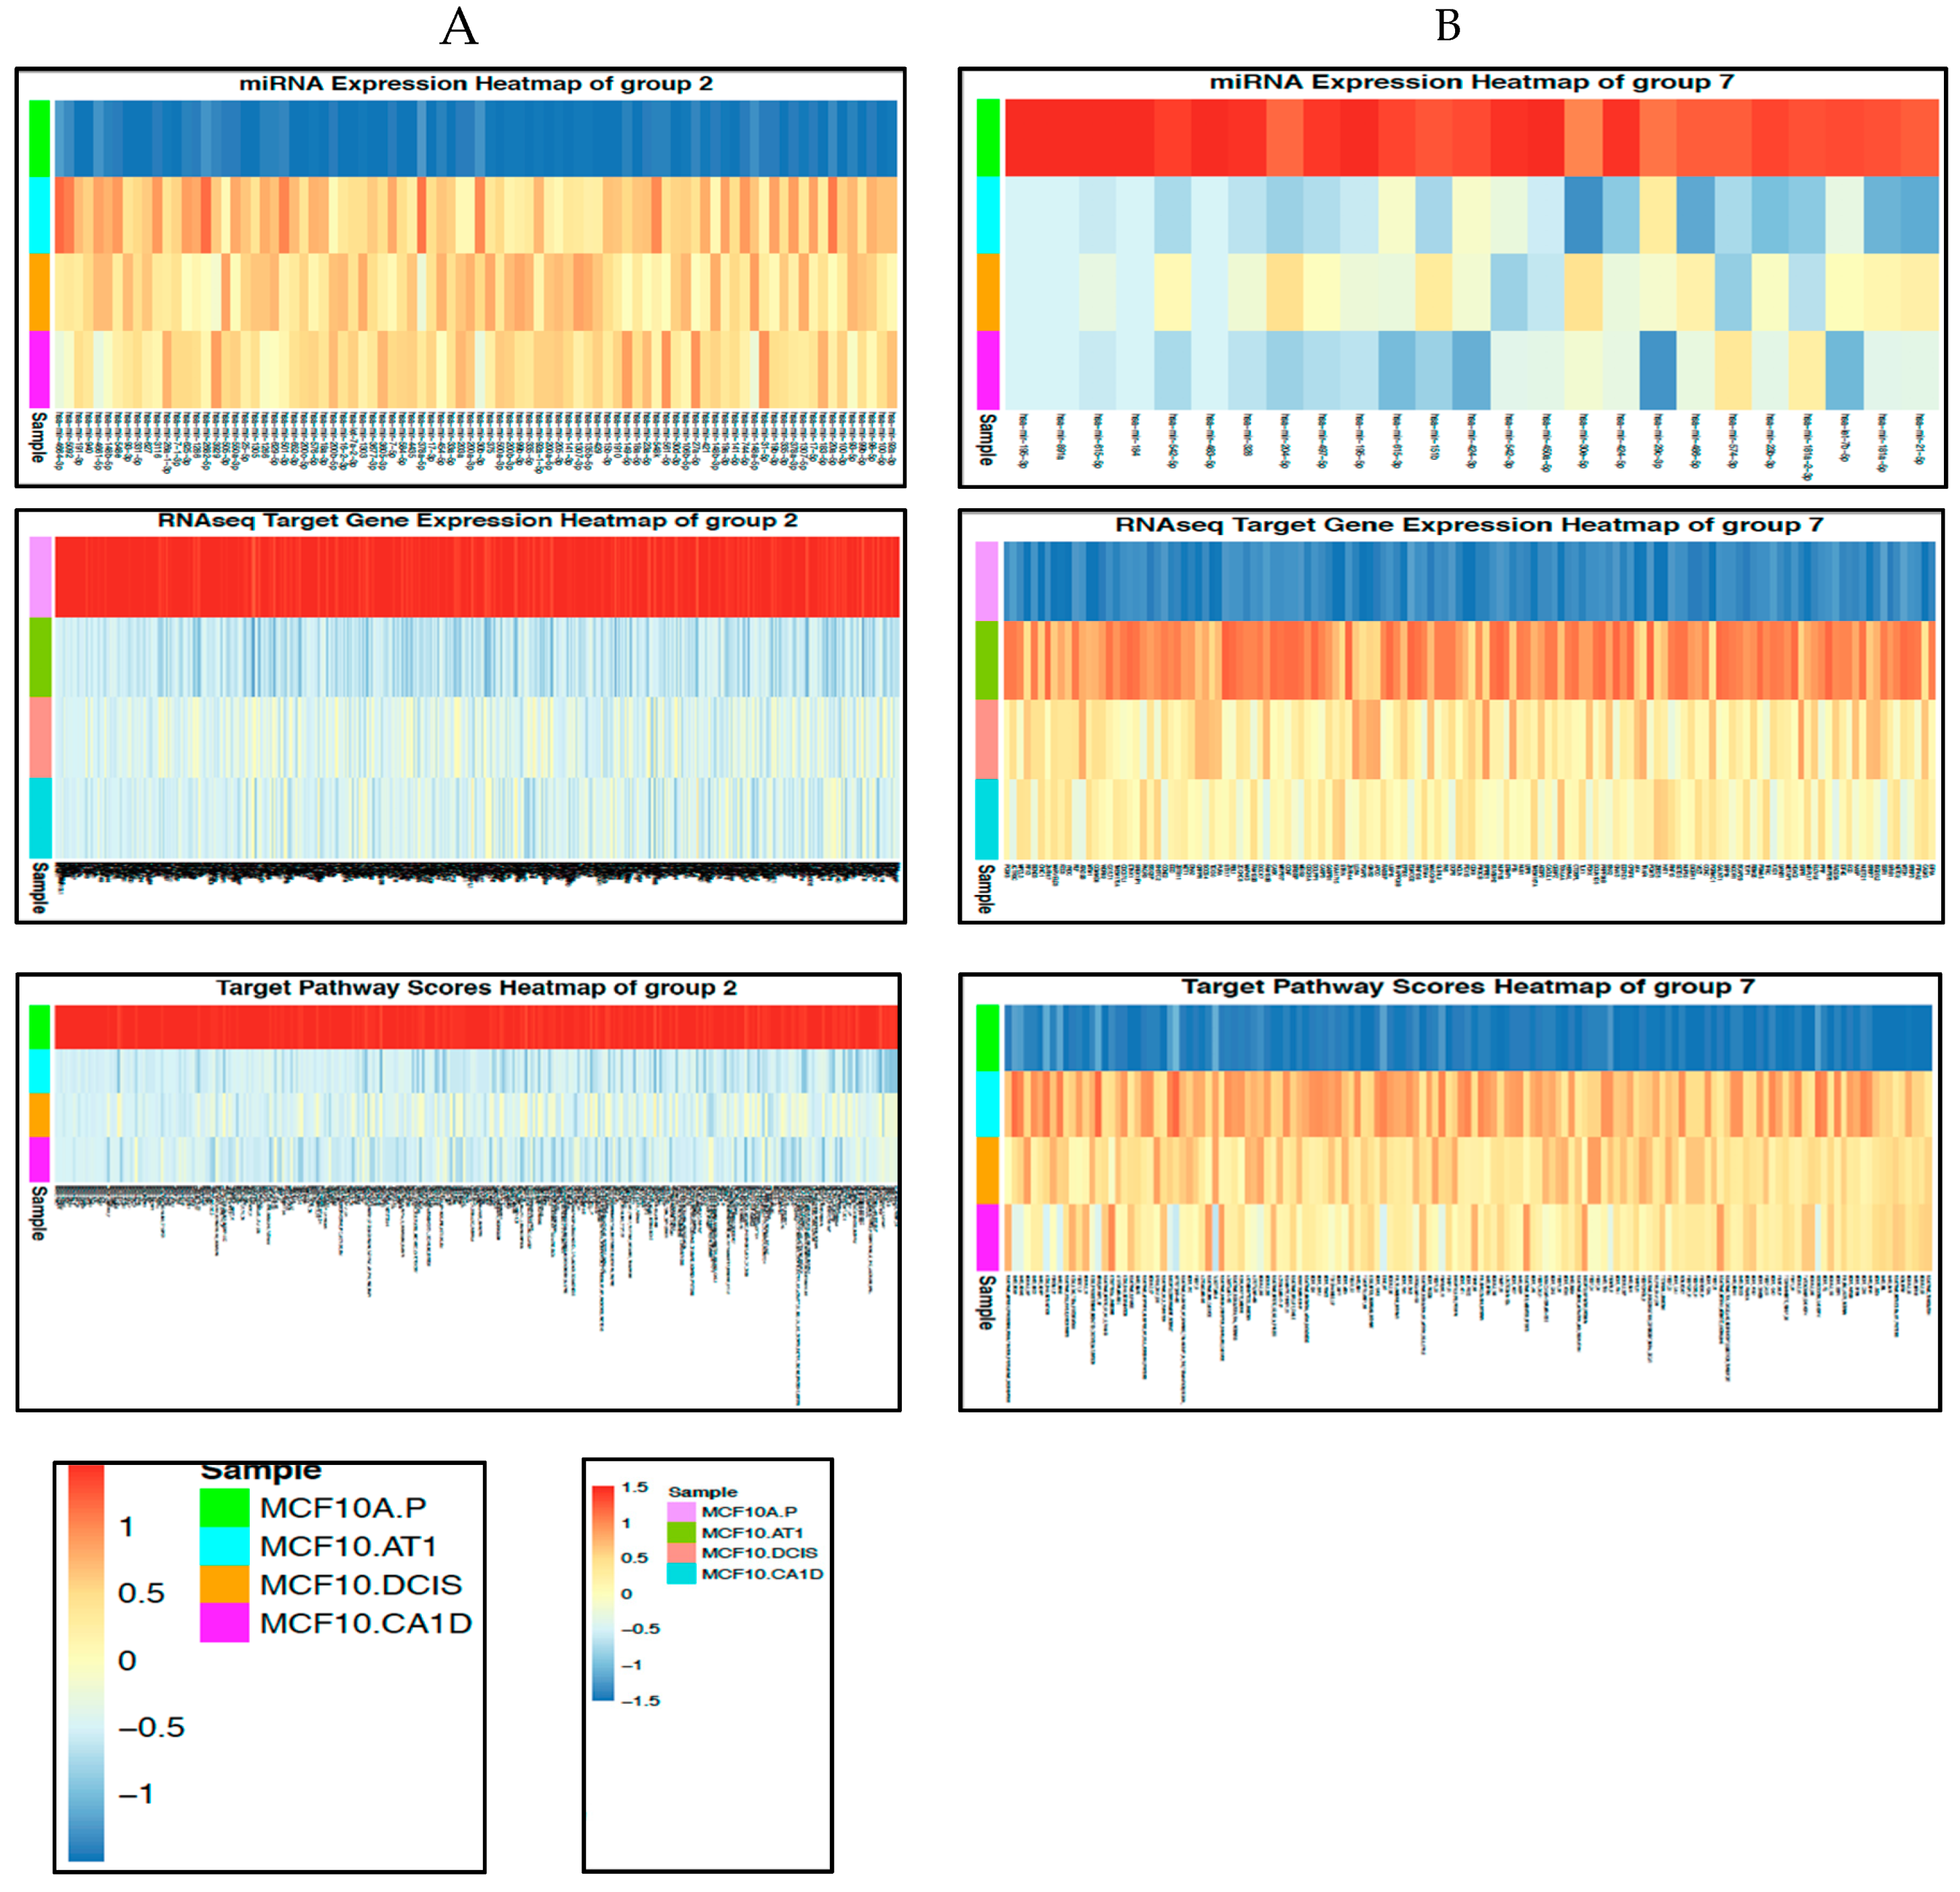Click the green MCF10A.P swatch in the large legend
The height and width of the screenshot is (1892, 1960).
pyautogui.click(x=224, y=1507)
